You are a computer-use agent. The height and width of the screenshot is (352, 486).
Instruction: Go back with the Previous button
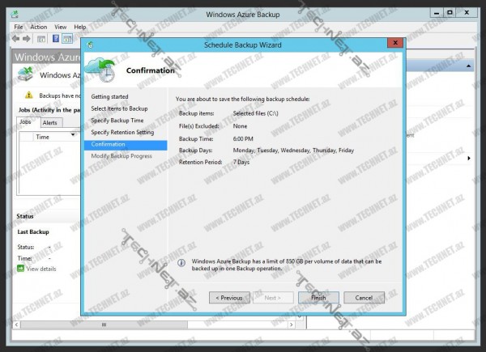[x=229, y=297]
